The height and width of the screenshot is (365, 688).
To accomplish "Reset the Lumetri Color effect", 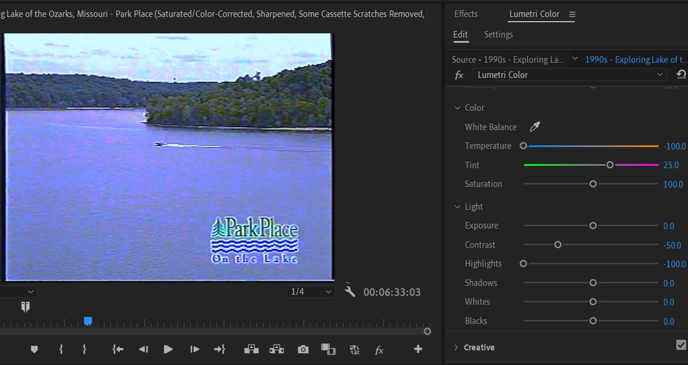I will point(682,74).
